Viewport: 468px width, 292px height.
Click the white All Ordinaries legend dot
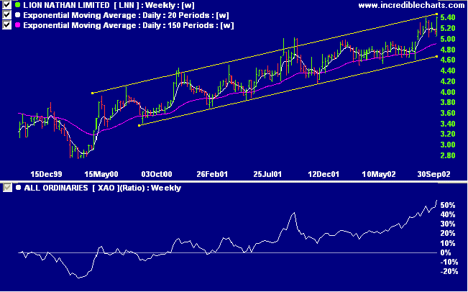(19, 188)
